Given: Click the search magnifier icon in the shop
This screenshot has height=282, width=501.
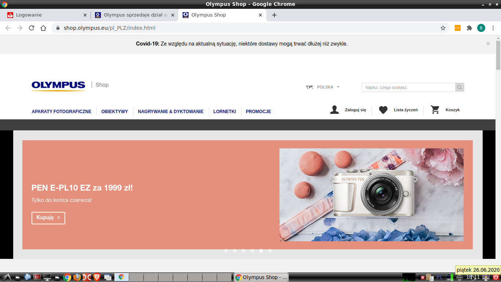Looking at the screenshot, I should click(x=460, y=87).
